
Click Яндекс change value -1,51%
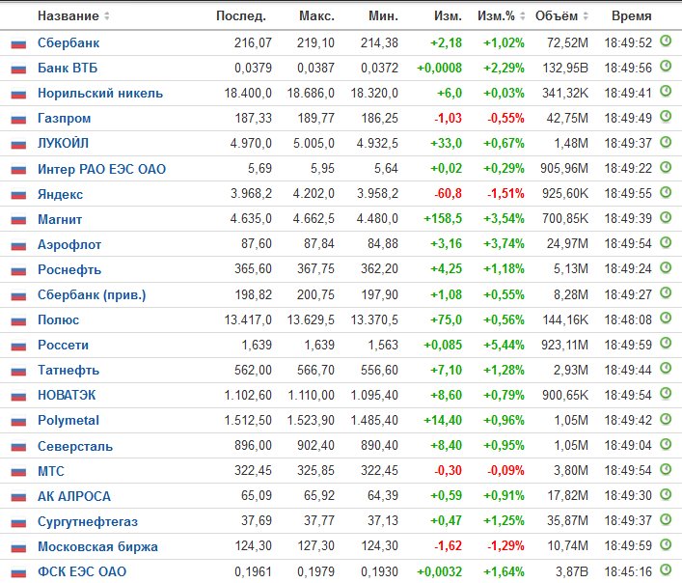click(505, 193)
